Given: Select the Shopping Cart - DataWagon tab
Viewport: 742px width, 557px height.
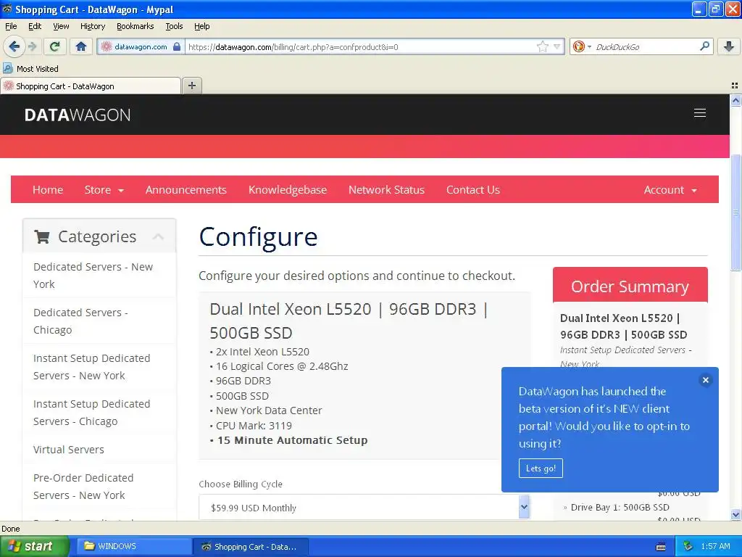Looking at the screenshot, I should coord(91,86).
